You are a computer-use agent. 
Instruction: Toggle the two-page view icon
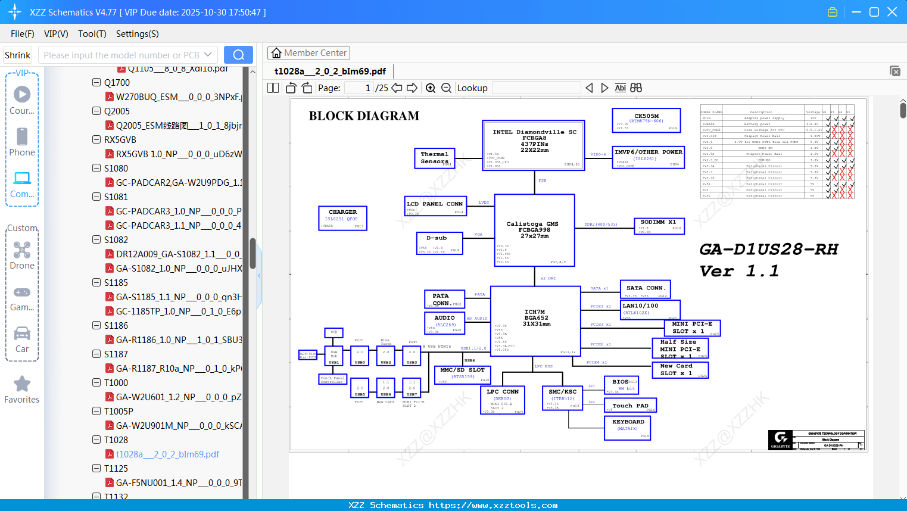pos(273,88)
